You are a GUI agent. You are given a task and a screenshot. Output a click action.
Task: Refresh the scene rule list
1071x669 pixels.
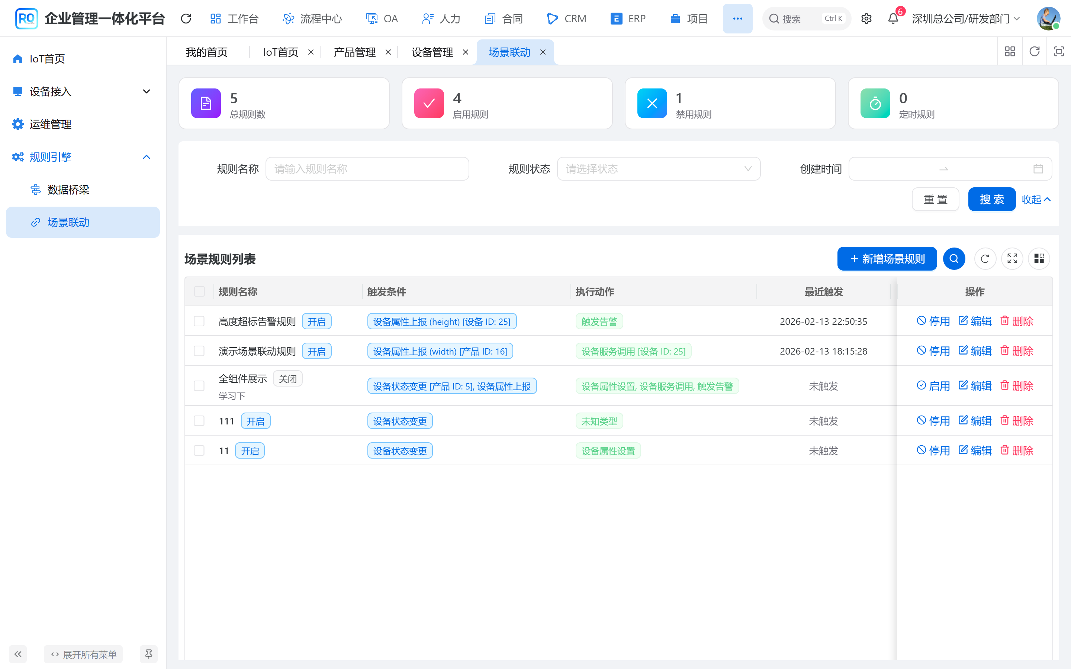click(x=985, y=259)
